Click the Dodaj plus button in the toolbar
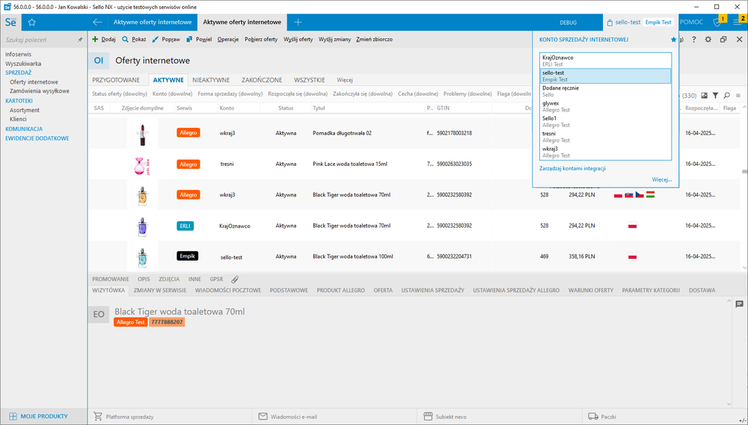Image resolution: width=748 pixels, height=425 pixels. tap(103, 39)
